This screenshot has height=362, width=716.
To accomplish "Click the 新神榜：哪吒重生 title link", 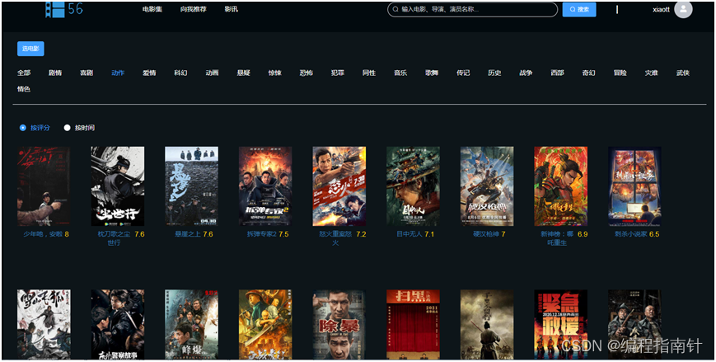I will (x=557, y=238).
